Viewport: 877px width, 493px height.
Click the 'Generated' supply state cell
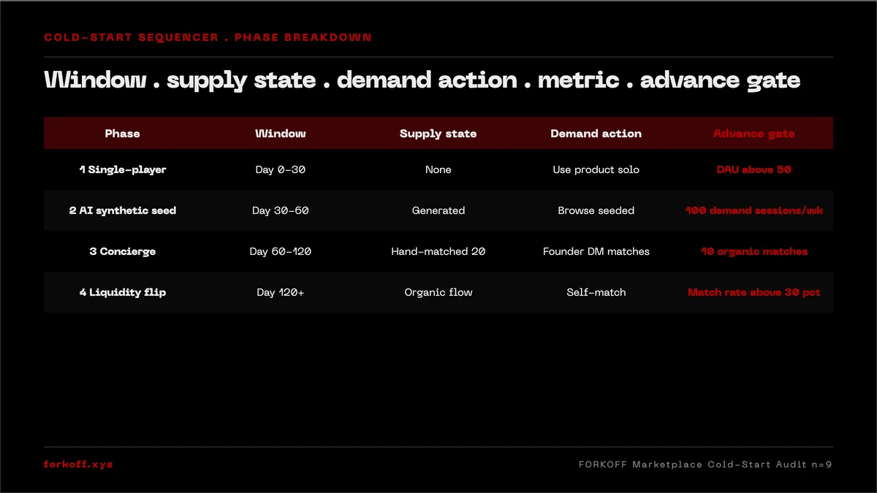coord(438,210)
